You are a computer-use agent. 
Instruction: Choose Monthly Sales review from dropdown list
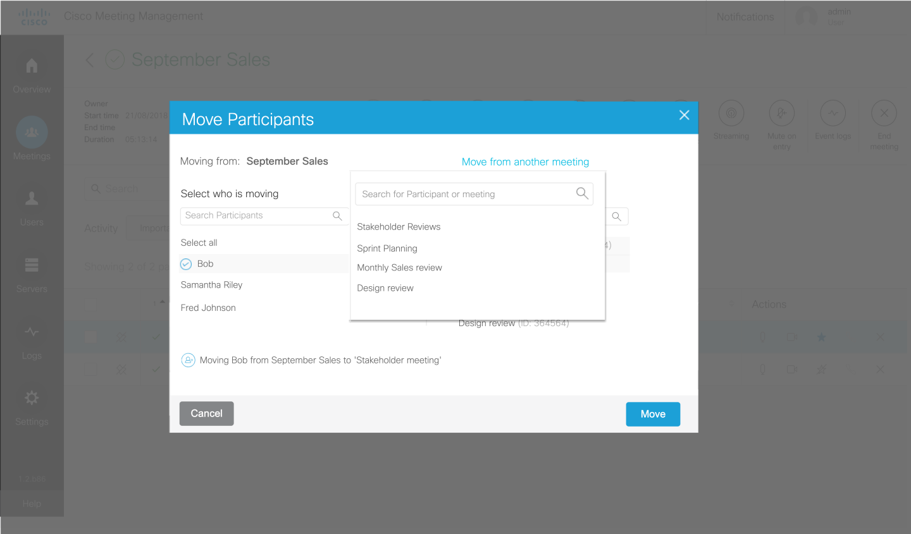(x=399, y=268)
